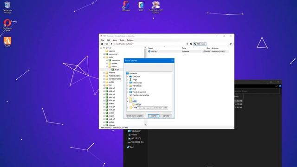Close the Buscar carpeta dialog
Viewport: 297px width, 167px height.
172,61
